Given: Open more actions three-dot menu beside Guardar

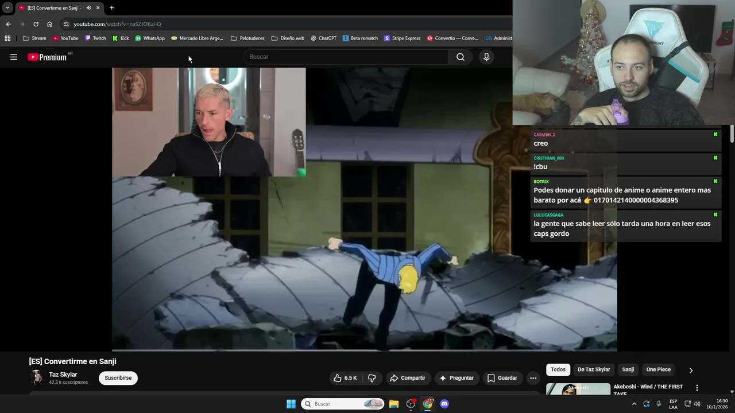Looking at the screenshot, I should click(x=533, y=378).
